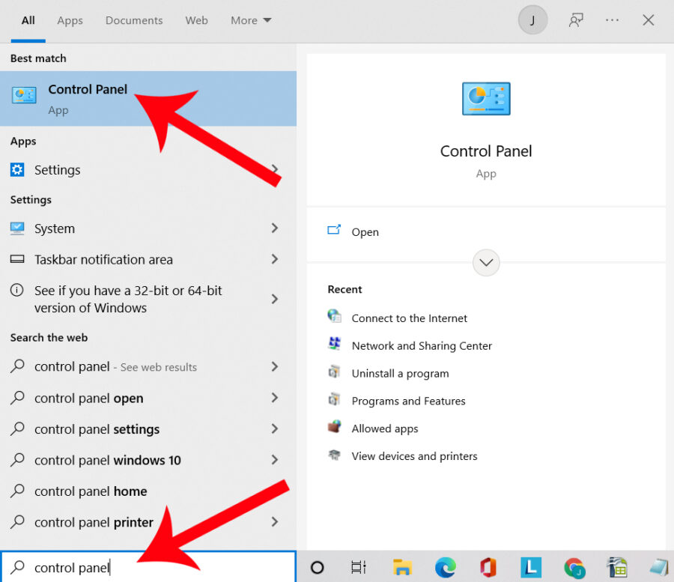The image size is (674, 582).
Task: Click the Cortana circle on the taskbar
Action: [318, 567]
